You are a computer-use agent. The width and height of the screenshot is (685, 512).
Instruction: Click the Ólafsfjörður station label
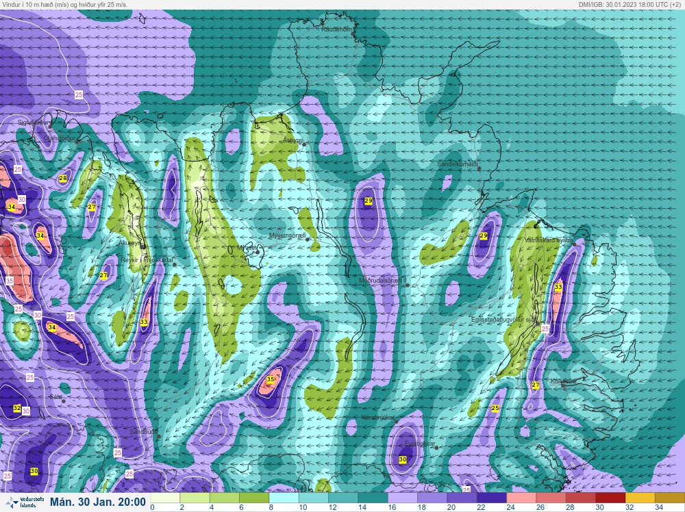(60, 138)
